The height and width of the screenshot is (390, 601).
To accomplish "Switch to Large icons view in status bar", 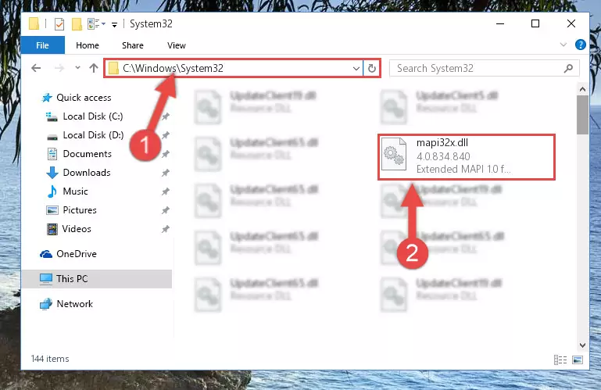I will pyautogui.click(x=578, y=360).
